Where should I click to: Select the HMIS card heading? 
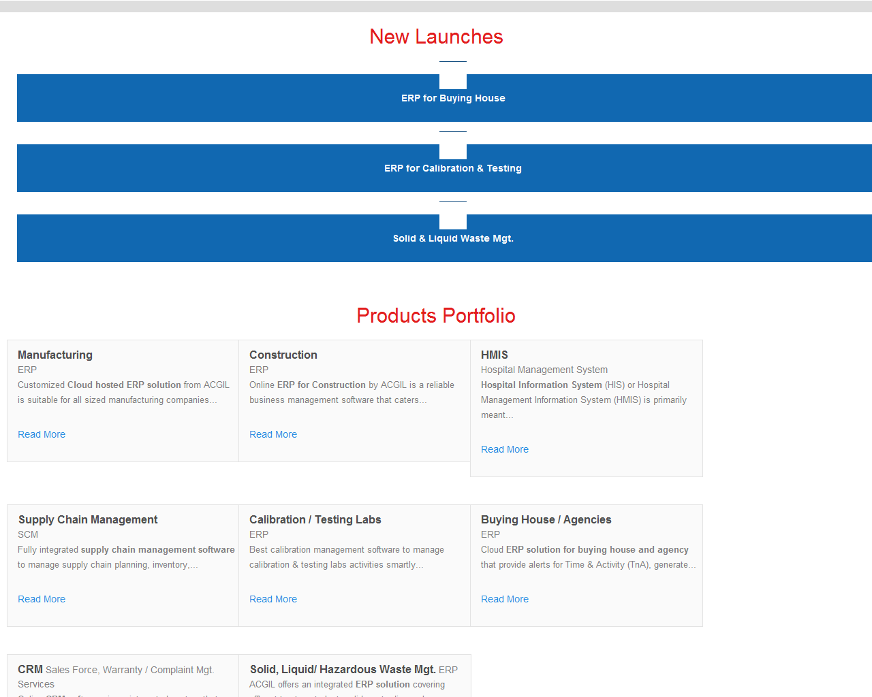point(495,355)
